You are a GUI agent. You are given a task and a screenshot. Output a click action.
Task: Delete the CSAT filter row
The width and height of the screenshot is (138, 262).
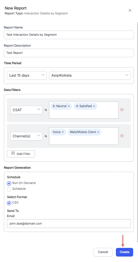pos(122,110)
